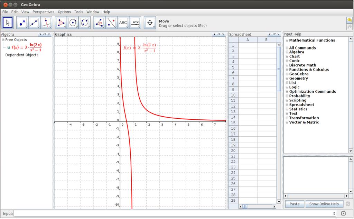Image resolution: width=354 pixels, height=219 pixels.
Task: Select the New Point tool
Action: coord(22,22)
